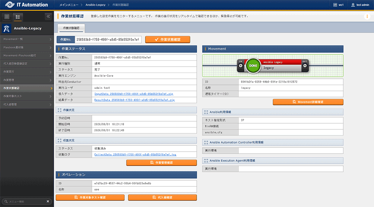374x207 pixels.
Task: Select the Operation ID value e7d7bc29
Action: tap(123, 183)
